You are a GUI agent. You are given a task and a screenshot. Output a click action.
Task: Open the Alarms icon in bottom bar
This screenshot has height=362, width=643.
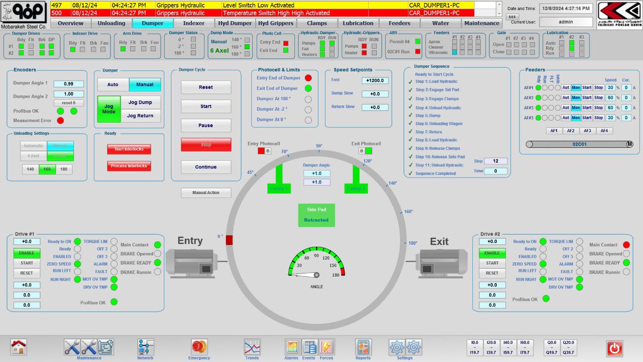[292, 347]
